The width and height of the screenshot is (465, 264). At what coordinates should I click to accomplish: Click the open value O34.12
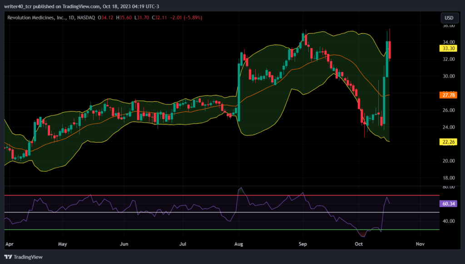[105, 18]
